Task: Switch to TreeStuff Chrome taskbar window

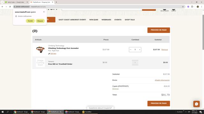Action: click(x=55, y=112)
